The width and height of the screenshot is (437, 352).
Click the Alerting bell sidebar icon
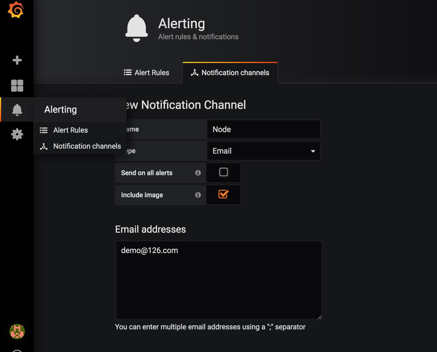(x=17, y=110)
